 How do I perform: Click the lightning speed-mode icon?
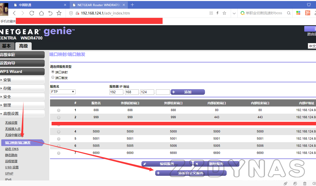tap(218, 13)
